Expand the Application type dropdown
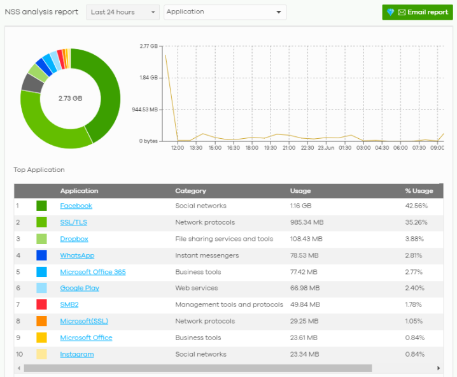The width and height of the screenshot is (457, 377). pos(225,12)
